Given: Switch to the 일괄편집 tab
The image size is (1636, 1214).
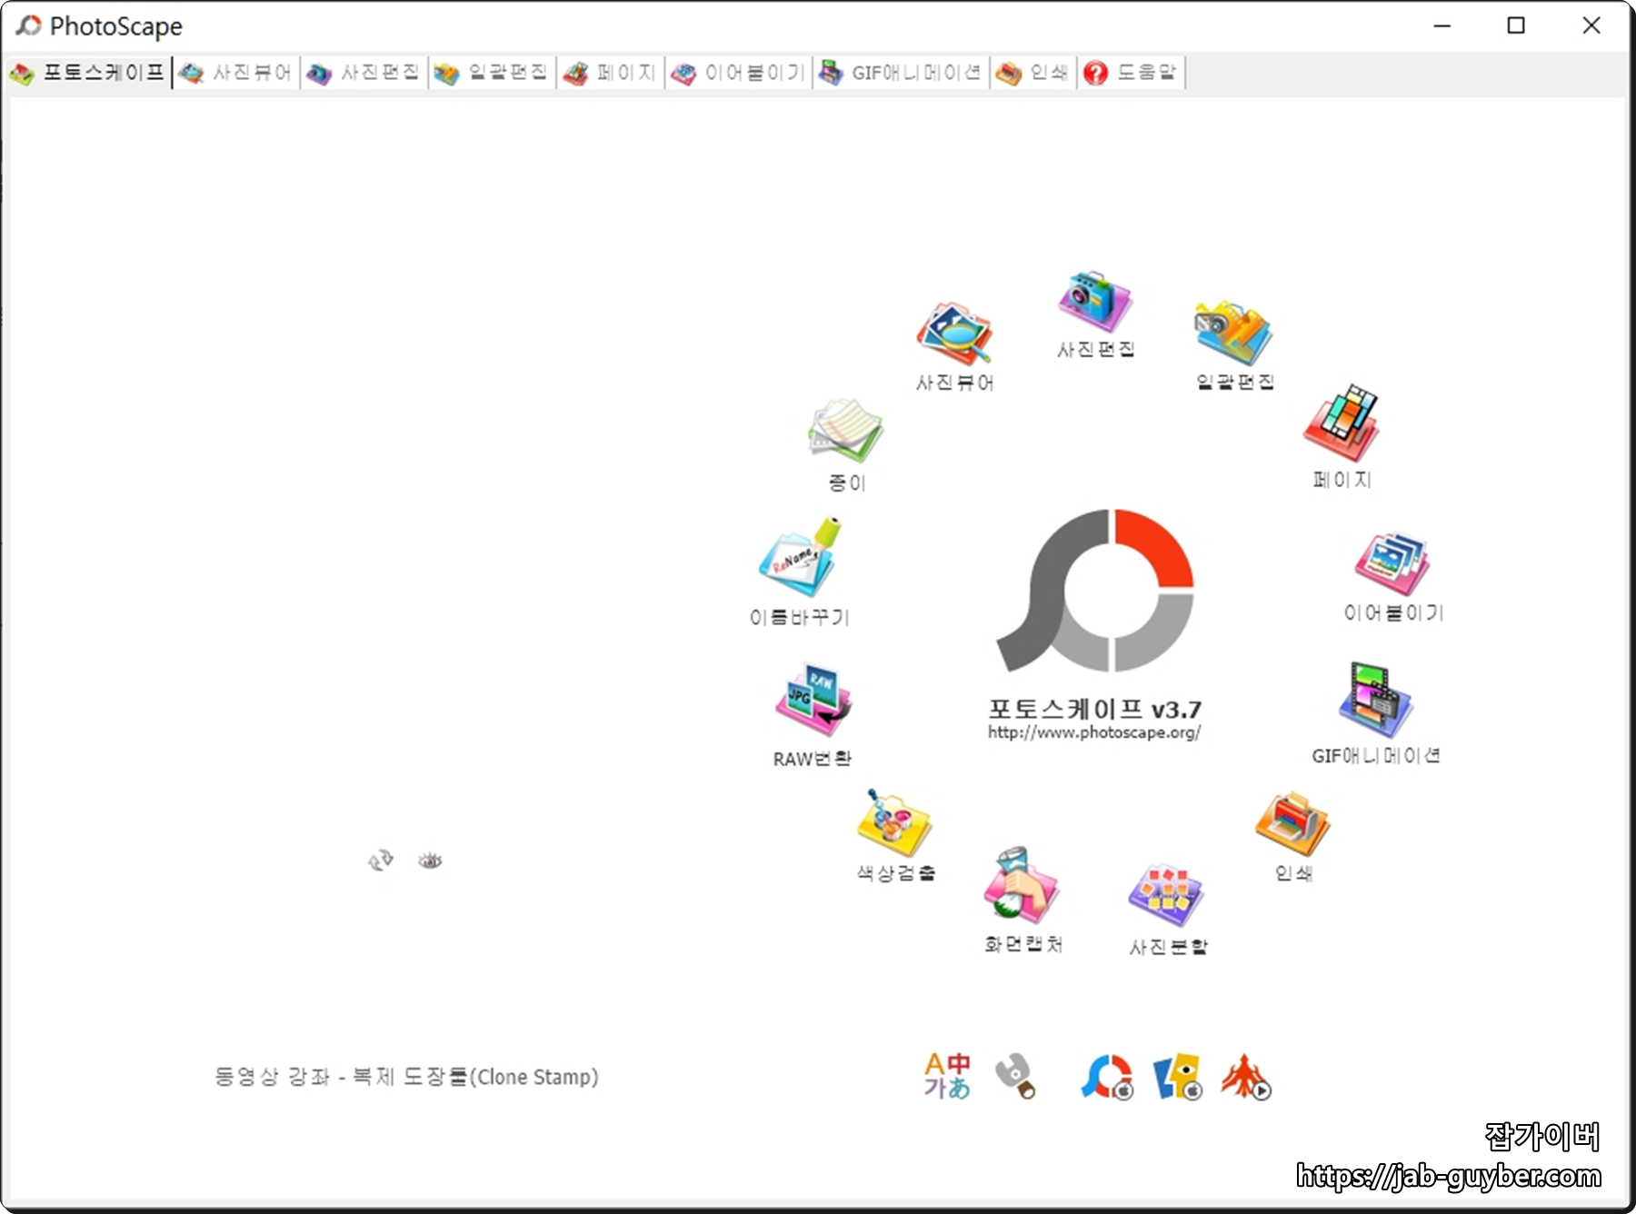Looking at the screenshot, I should pos(492,73).
